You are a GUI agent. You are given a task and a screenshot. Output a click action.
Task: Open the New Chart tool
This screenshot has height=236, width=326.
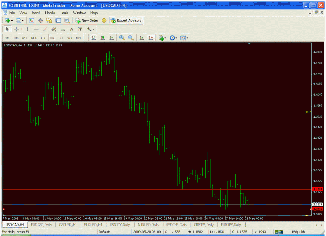pyautogui.click(x=7, y=20)
